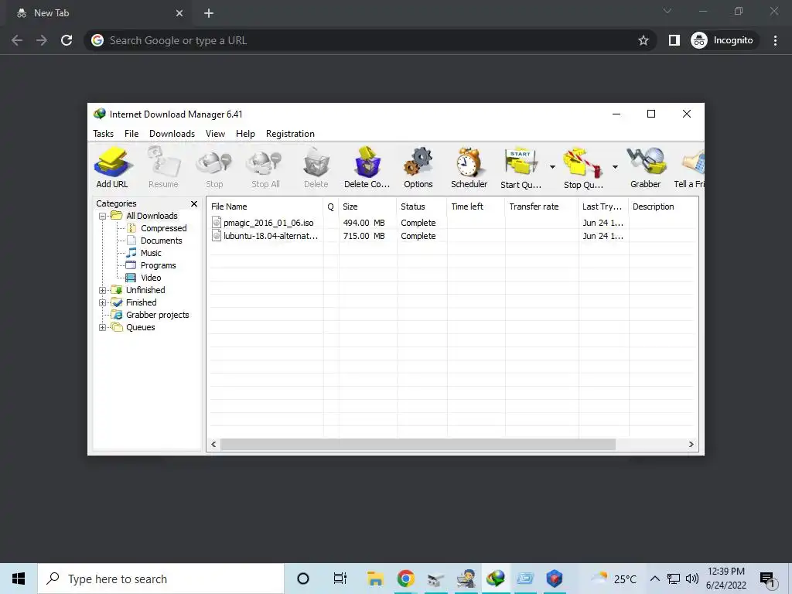The height and width of the screenshot is (594, 792).
Task: Open the File menu
Action: click(131, 134)
